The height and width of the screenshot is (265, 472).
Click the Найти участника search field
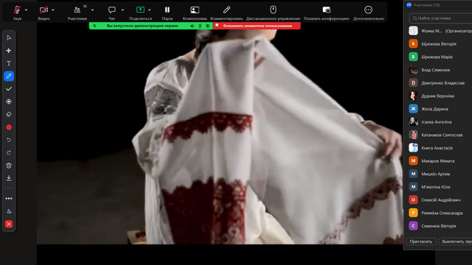click(441, 18)
